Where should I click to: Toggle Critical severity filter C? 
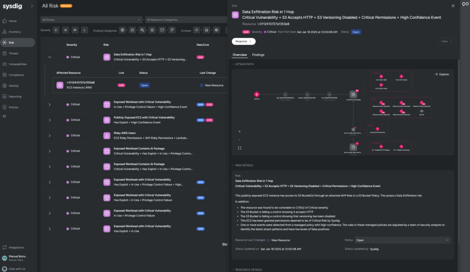point(56,30)
